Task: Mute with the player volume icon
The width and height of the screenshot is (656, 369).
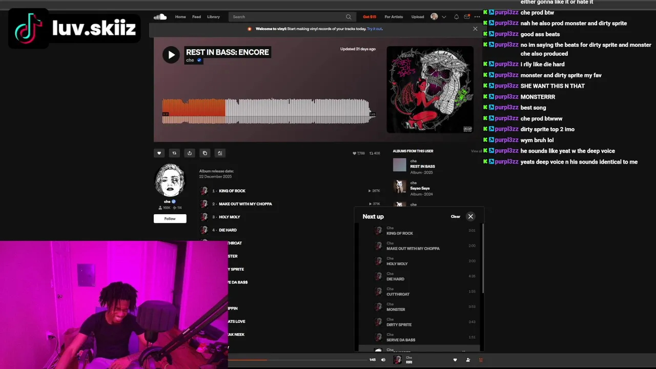Action: (x=383, y=360)
